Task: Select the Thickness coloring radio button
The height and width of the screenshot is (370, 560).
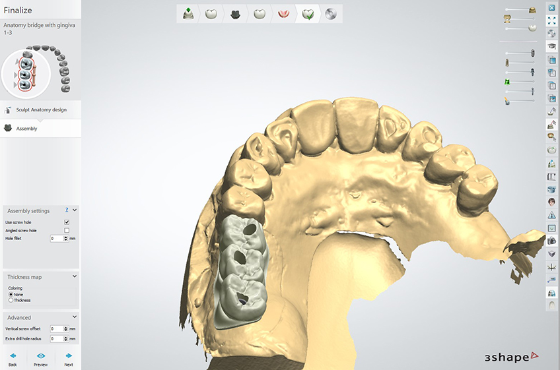Action: pyautogui.click(x=11, y=300)
